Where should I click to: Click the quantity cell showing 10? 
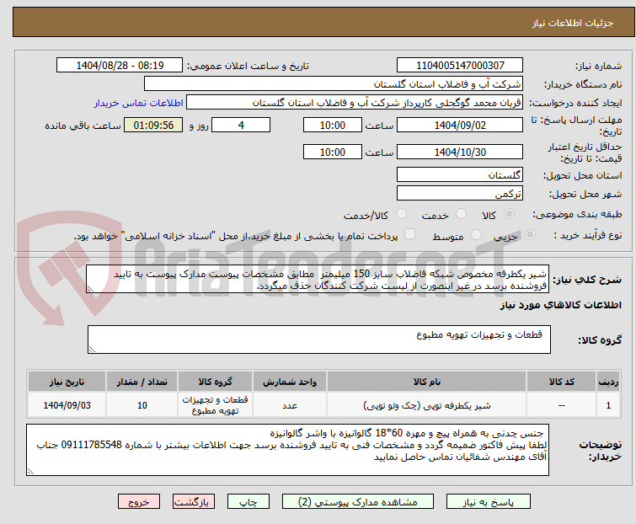pyautogui.click(x=142, y=405)
